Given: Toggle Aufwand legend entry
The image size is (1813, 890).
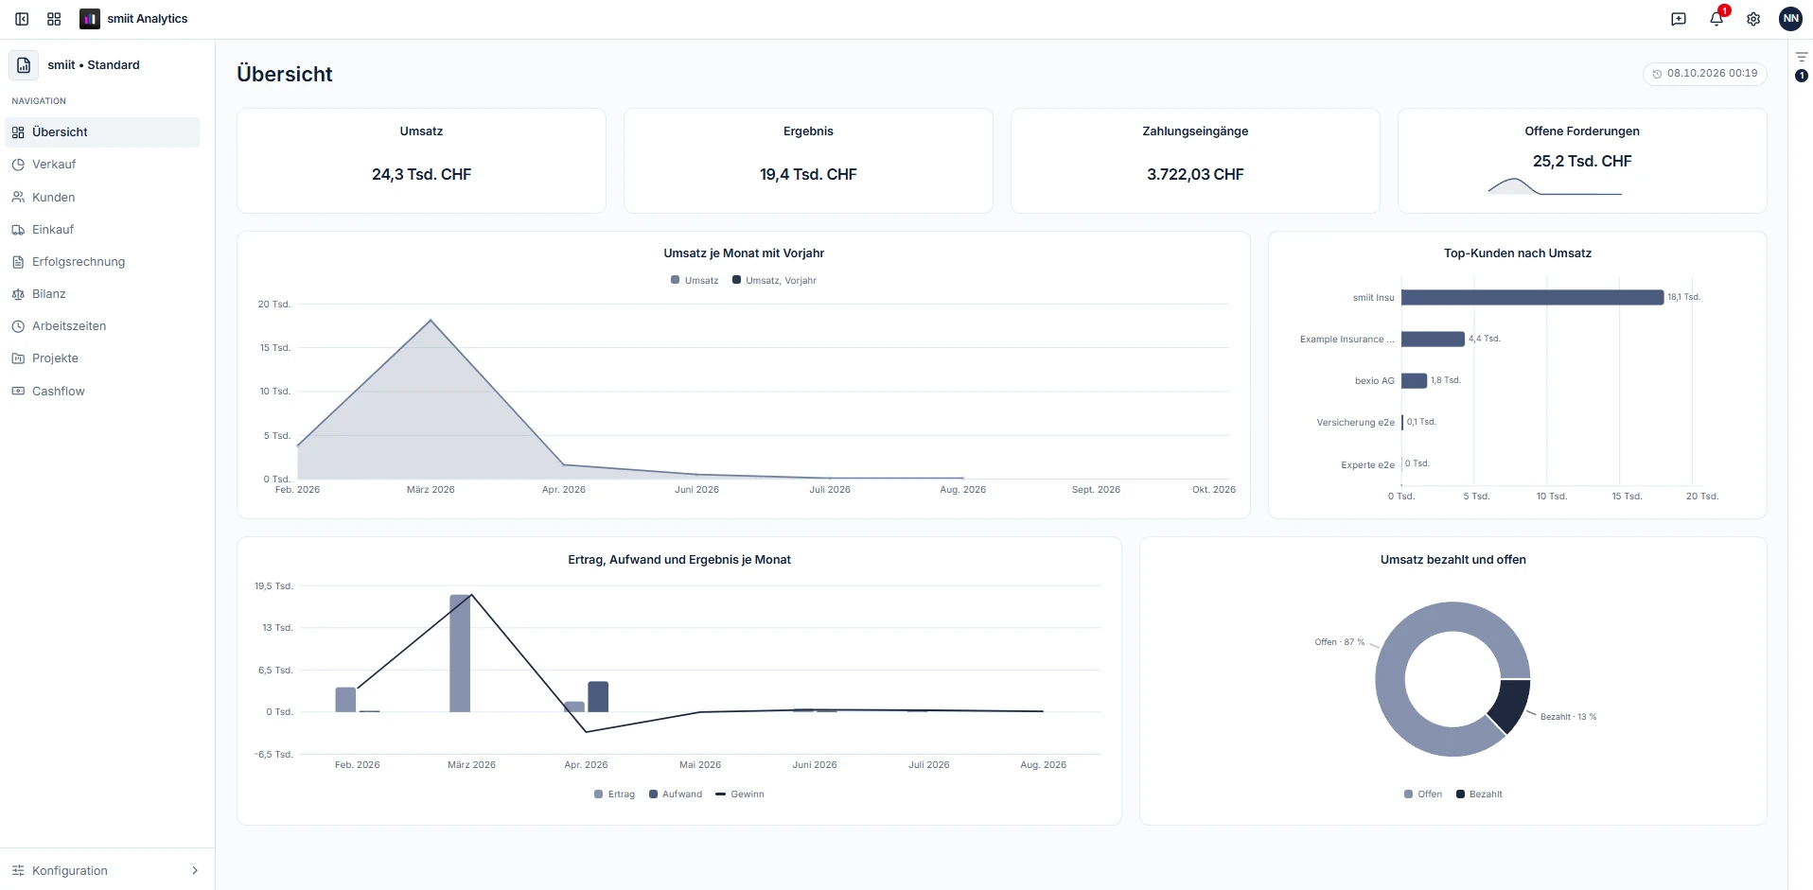Looking at the screenshot, I should (x=676, y=794).
